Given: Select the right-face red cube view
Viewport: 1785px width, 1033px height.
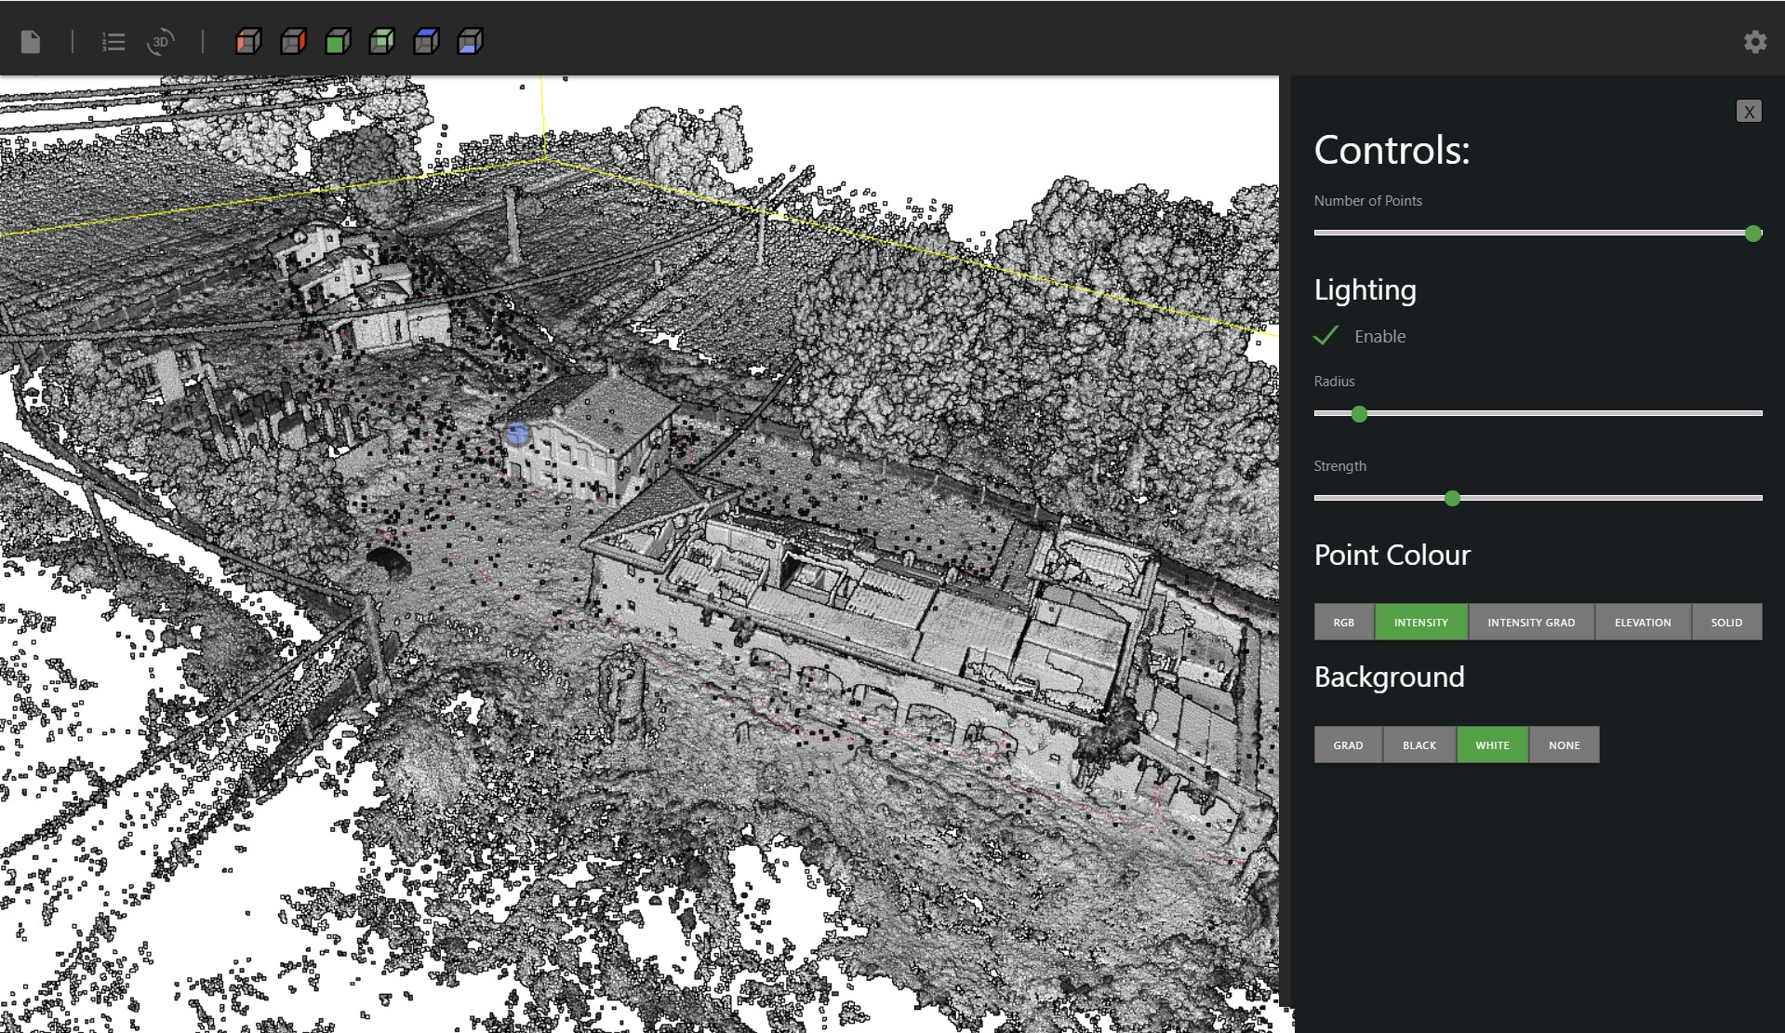Looking at the screenshot, I should point(293,42).
